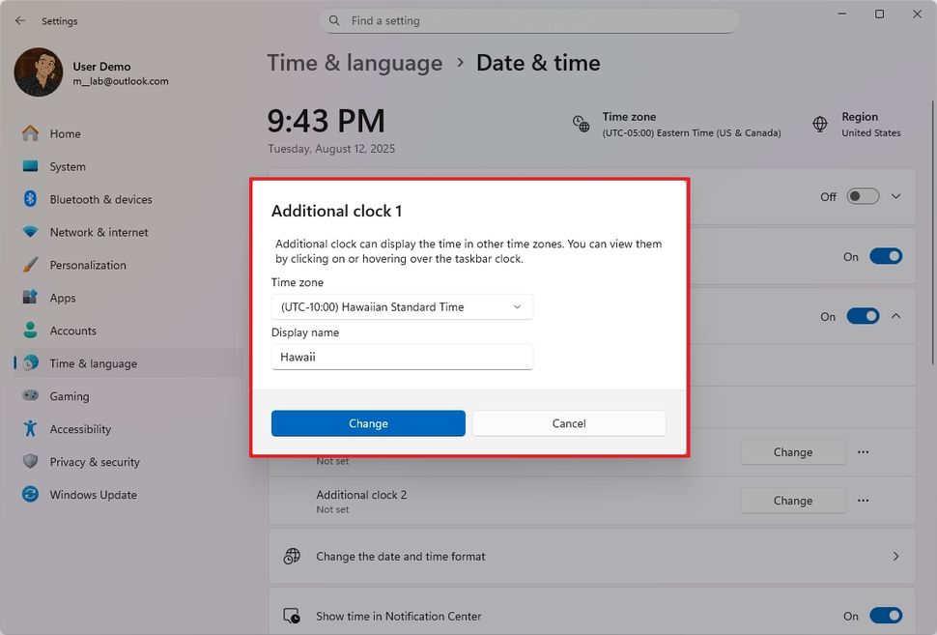
Task: Go back via Time & language breadcrumb
Action: pos(355,62)
